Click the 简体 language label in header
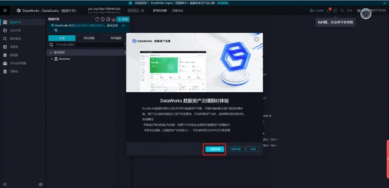 [350, 11]
